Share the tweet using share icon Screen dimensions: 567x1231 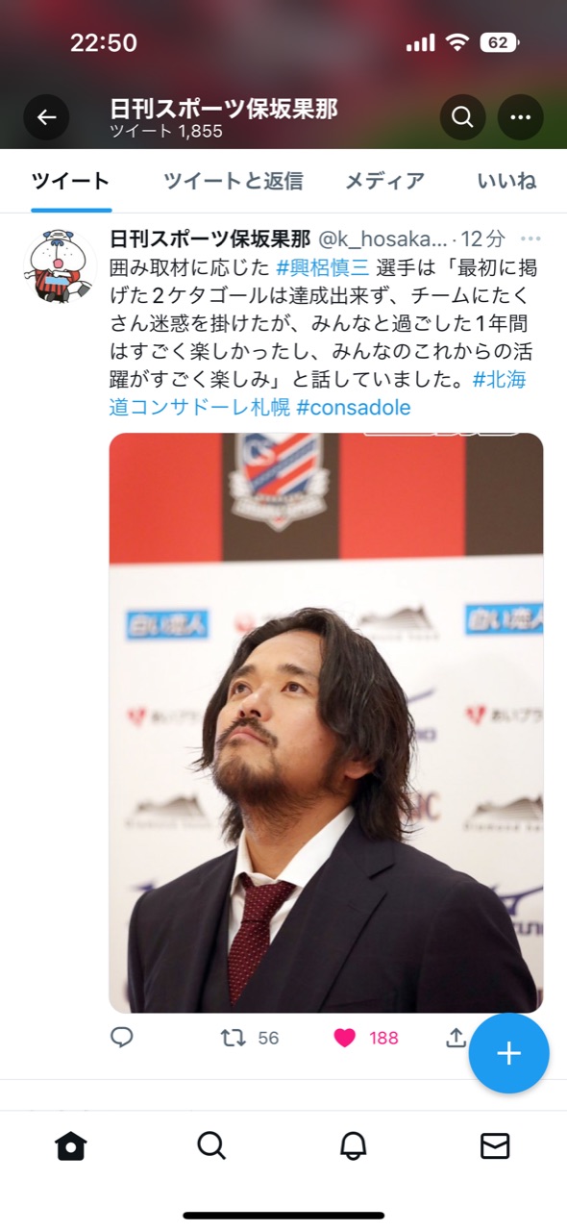point(456,1038)
